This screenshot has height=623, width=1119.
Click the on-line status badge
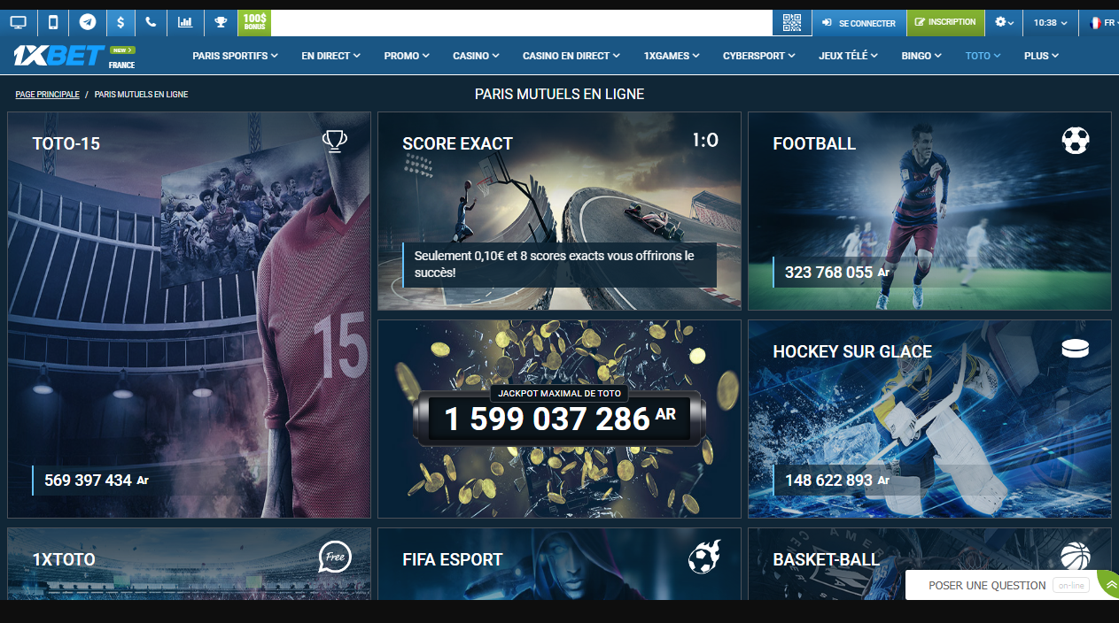pyautogui.click(x=1071, y=586)
